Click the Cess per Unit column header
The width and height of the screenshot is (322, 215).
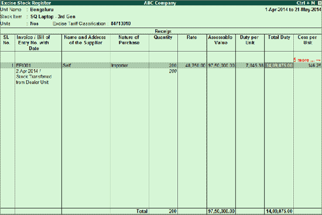click(x=307, y=40)
